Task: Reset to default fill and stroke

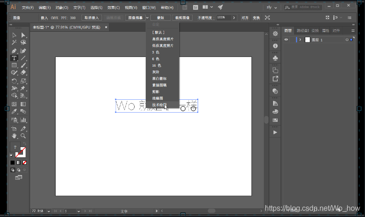Action: [11, 155]
